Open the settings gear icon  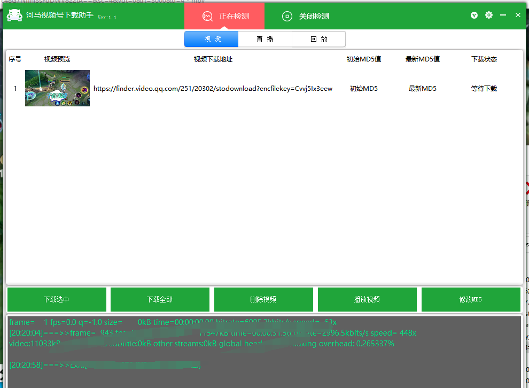coord(488,15)
